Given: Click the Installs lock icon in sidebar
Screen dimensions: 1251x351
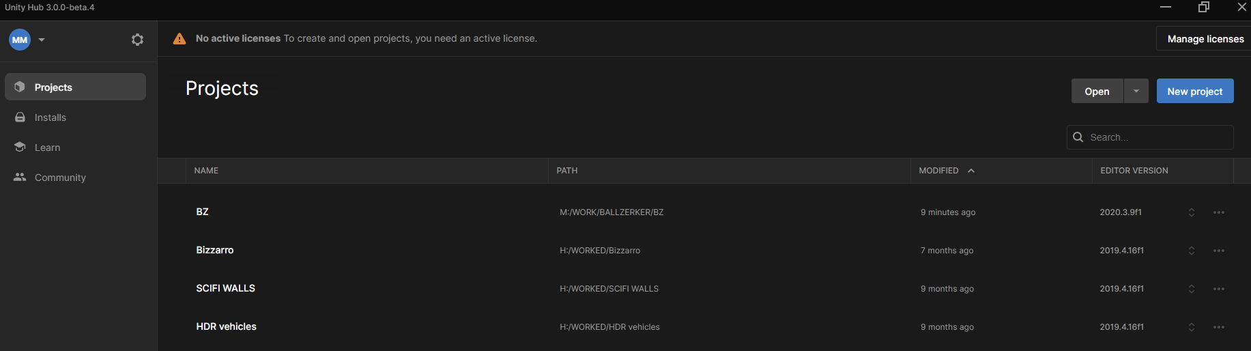Looking at the screenshot, I should (x=20, y=117).
